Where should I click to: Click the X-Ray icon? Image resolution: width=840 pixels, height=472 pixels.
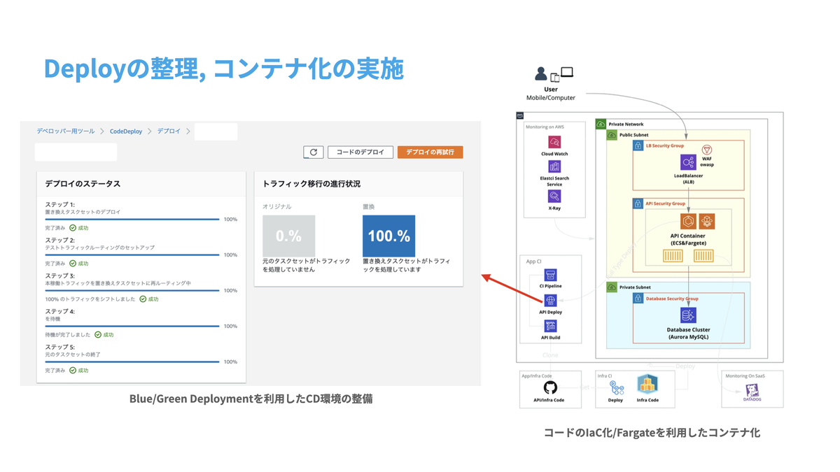click(554, 196)
